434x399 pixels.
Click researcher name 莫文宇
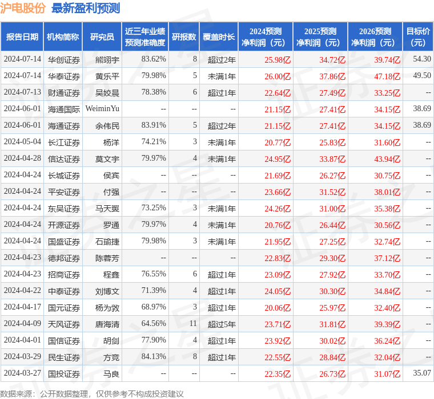107,159
